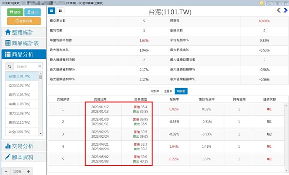Screen dimensions: 289x175
Task: Expand the 商品統計表 section
Action: coord(23,43)
